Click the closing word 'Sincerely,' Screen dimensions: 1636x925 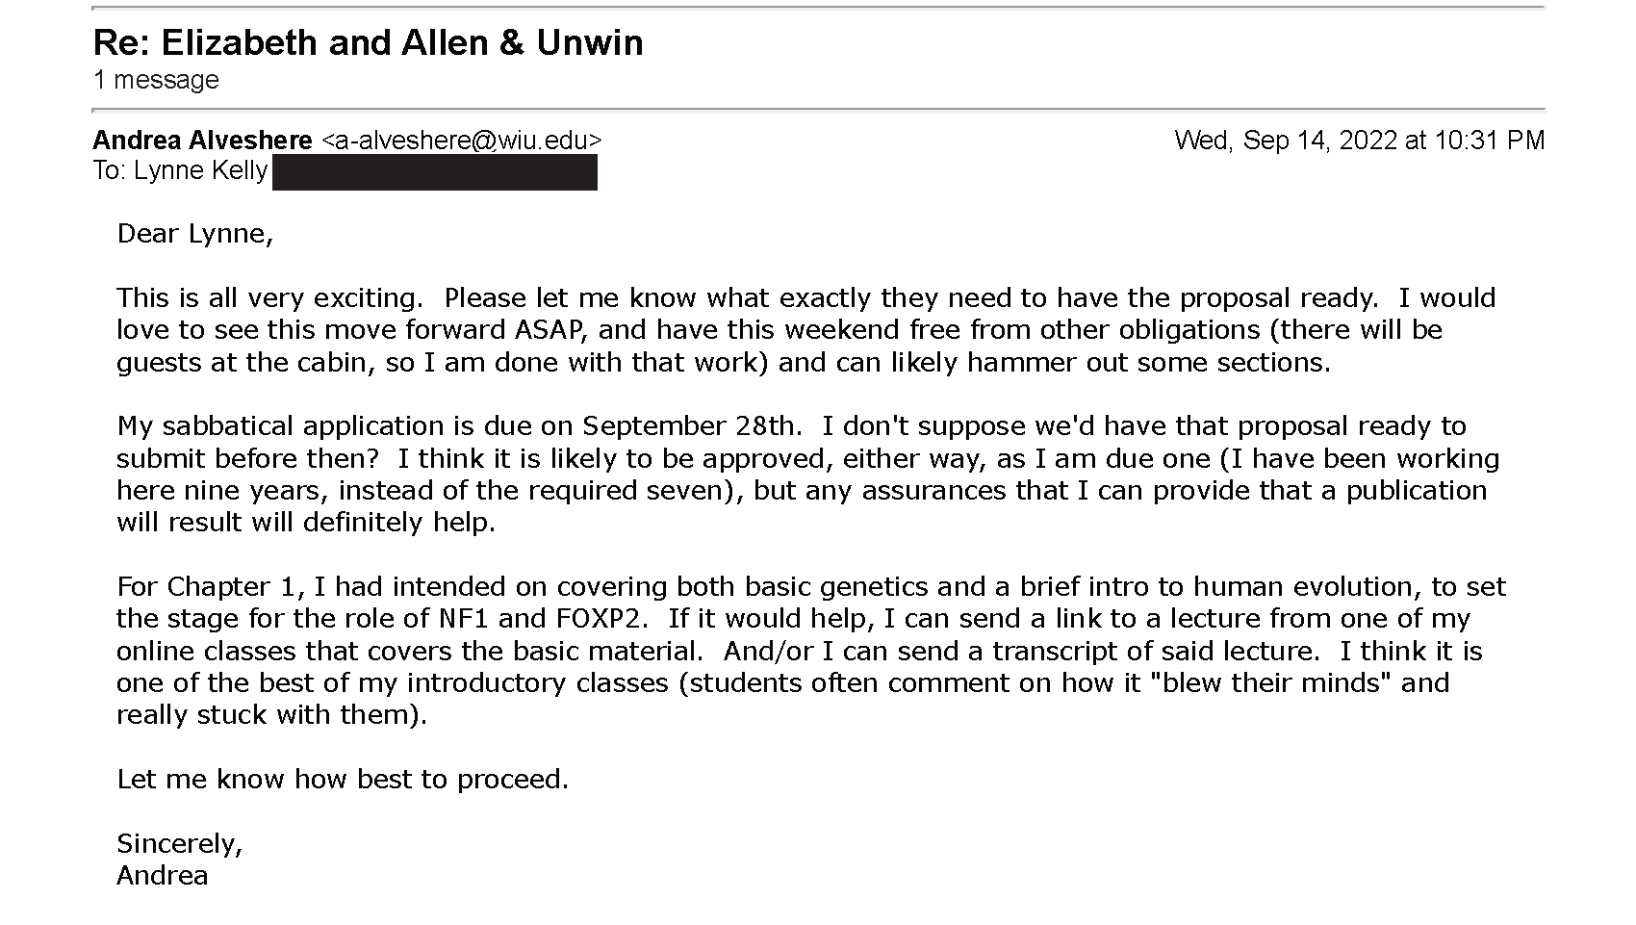180,844
